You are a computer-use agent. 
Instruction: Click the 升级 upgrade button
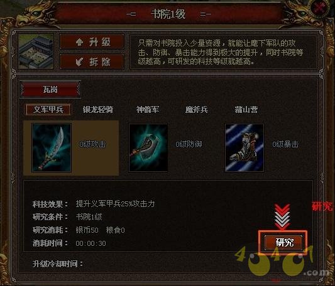coord(92,42)
